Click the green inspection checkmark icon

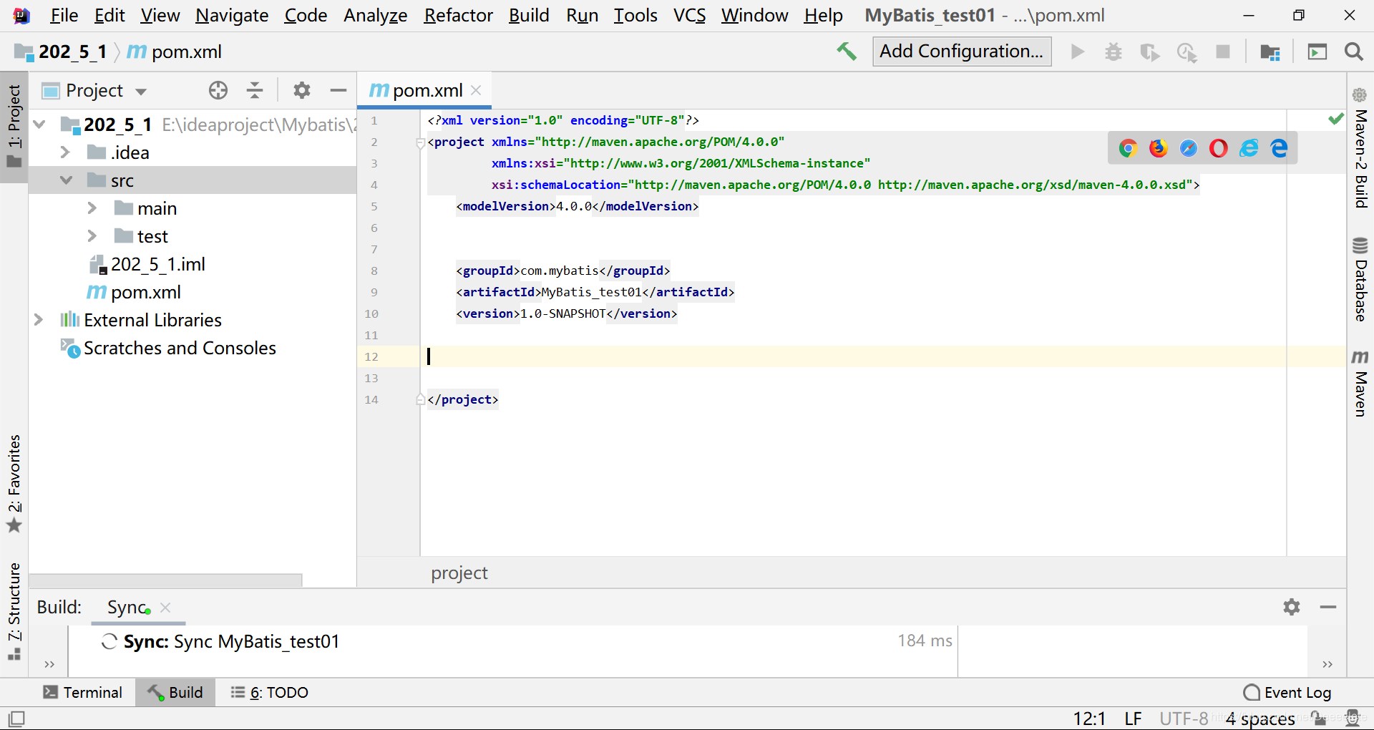click(1335, 119)
